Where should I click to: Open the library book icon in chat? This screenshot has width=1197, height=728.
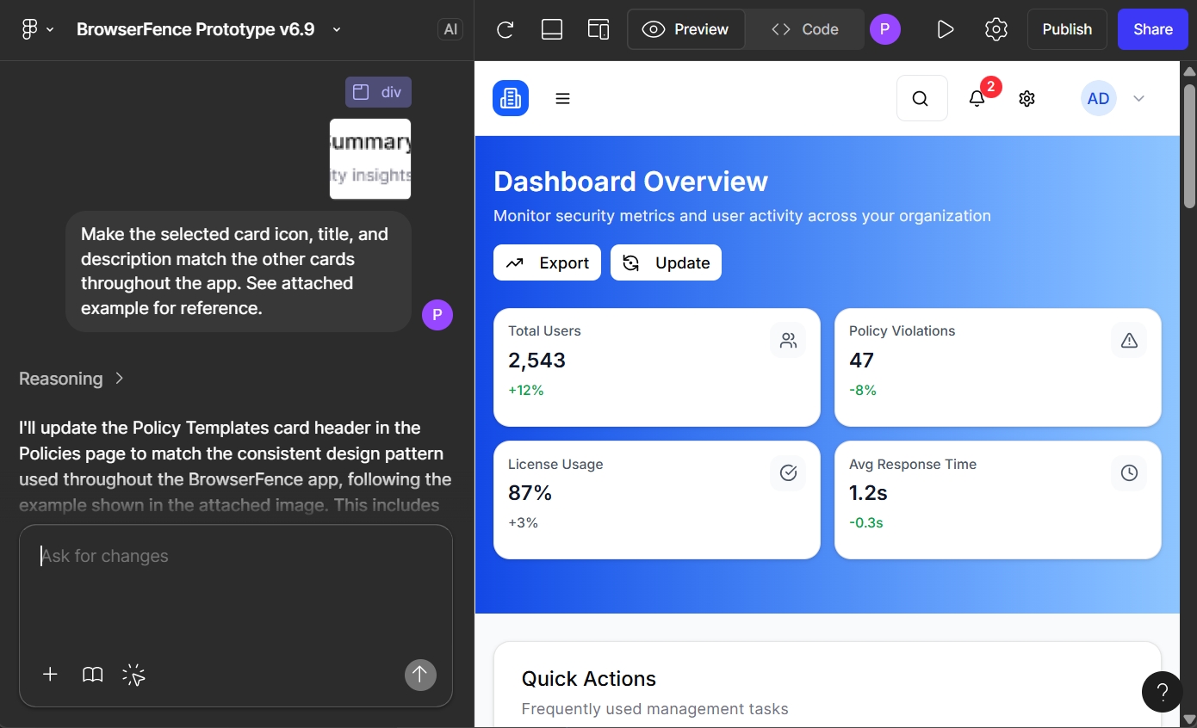pos(92,675)
